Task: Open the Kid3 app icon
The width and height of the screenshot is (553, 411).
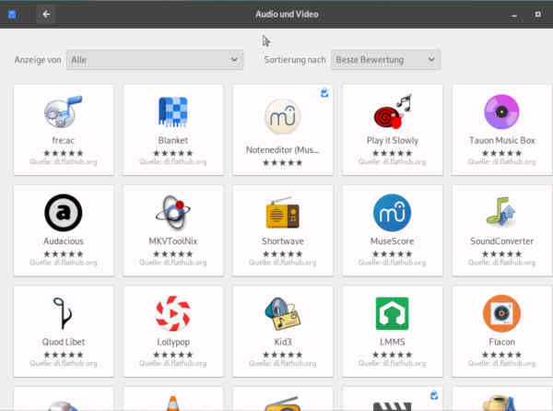Action: click(283, 313)
